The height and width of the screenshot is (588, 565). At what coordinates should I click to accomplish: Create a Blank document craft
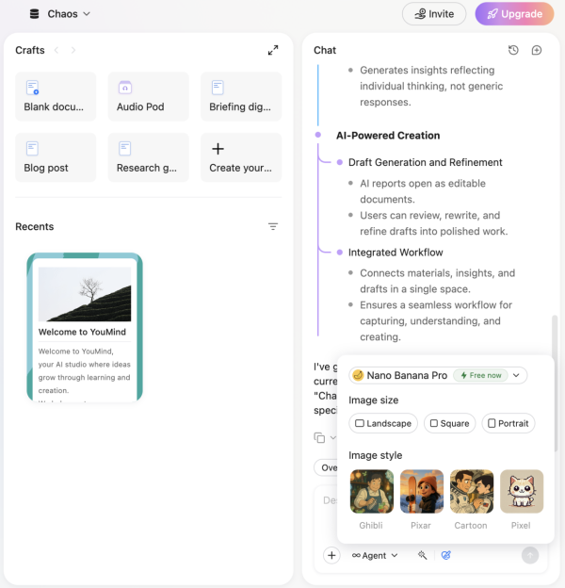pyautogui.click(x=56, y=96)
